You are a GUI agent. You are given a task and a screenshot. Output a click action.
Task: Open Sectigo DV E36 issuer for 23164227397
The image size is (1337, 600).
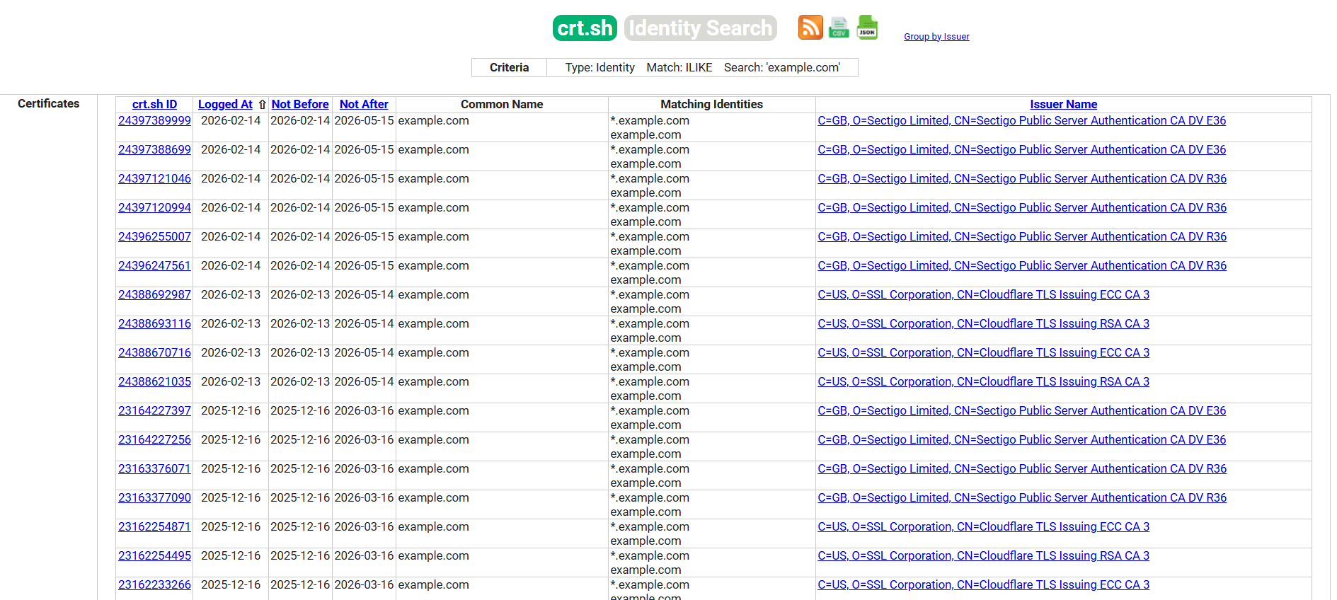(1021, 410)
